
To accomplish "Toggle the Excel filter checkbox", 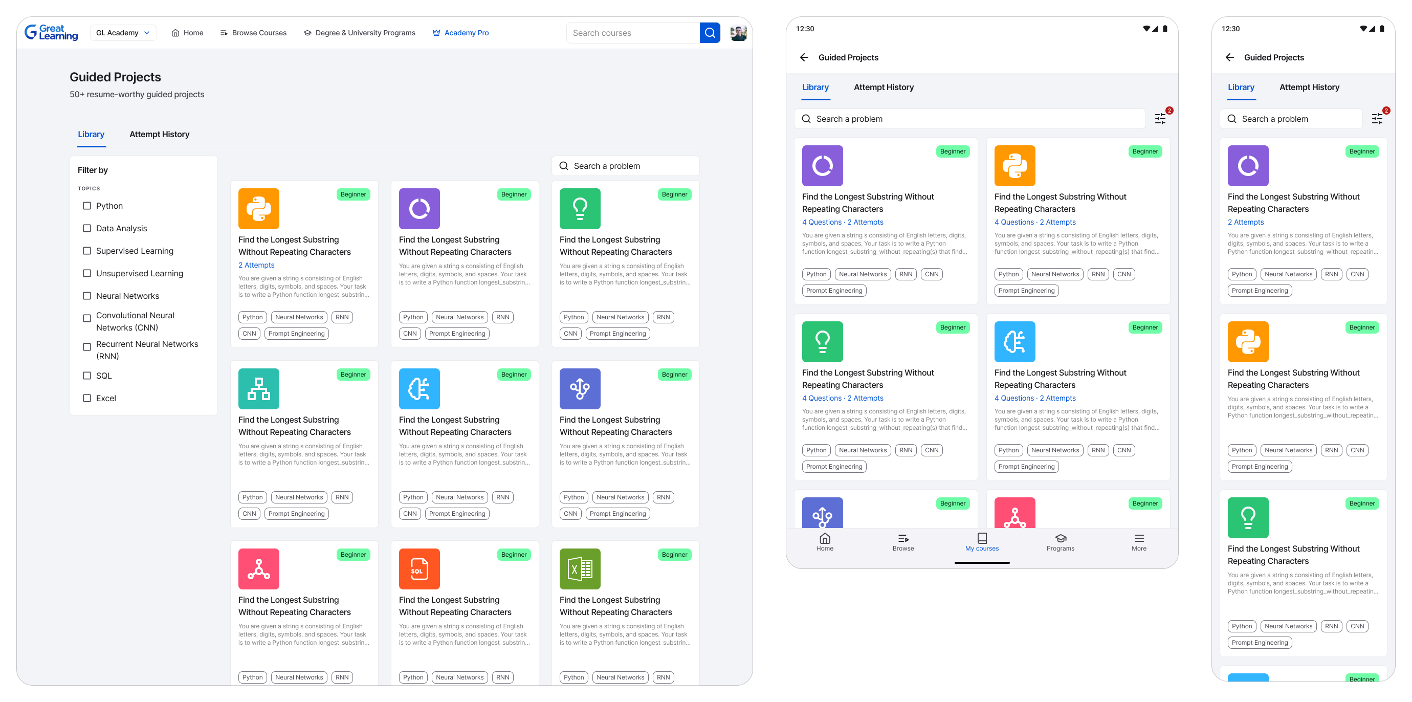I will coord(86,399).
